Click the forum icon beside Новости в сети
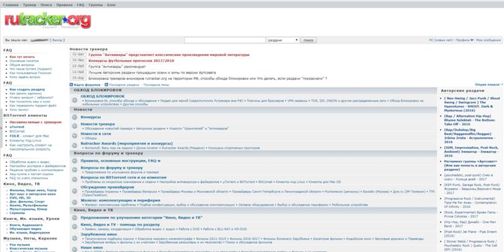 [74, 136]
